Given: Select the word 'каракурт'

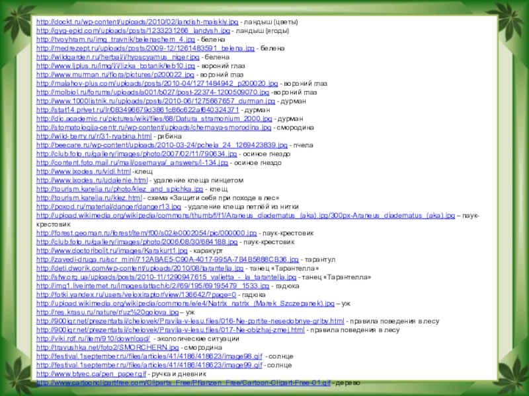Looking at the screenshot, I should 208,250.
